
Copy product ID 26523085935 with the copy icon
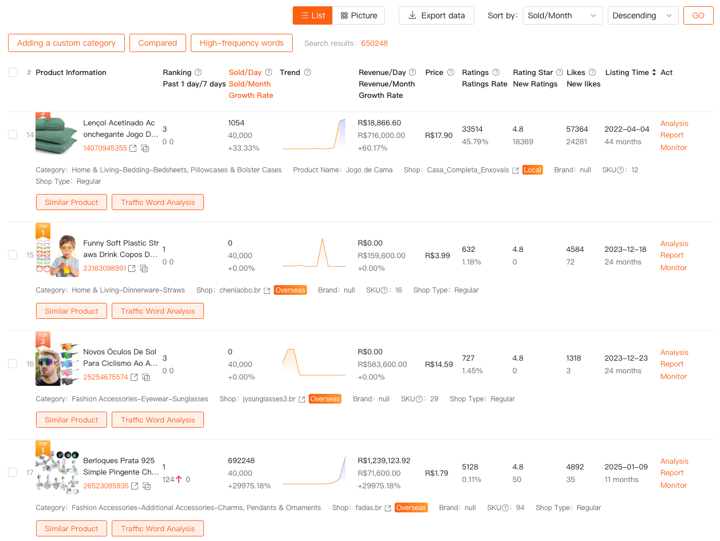tap(147, 486)
